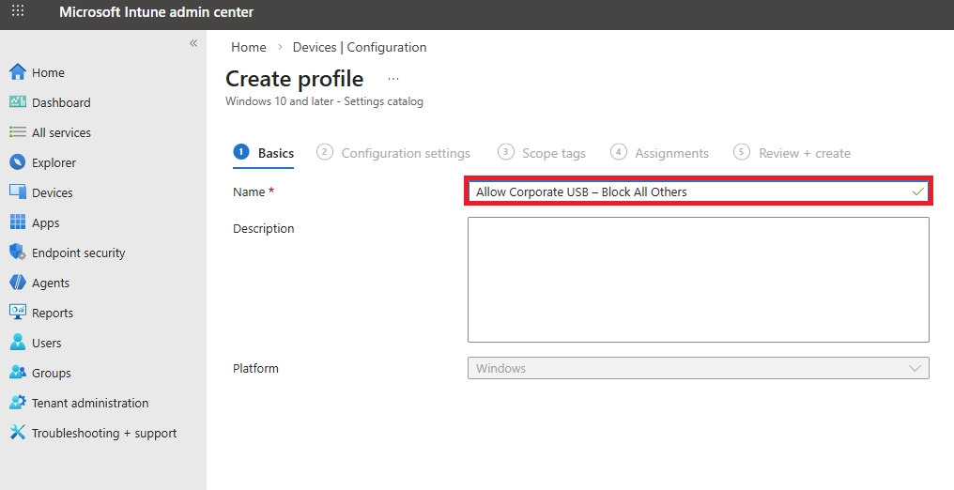Click step number 1 circle for Basics

(241, 151)
